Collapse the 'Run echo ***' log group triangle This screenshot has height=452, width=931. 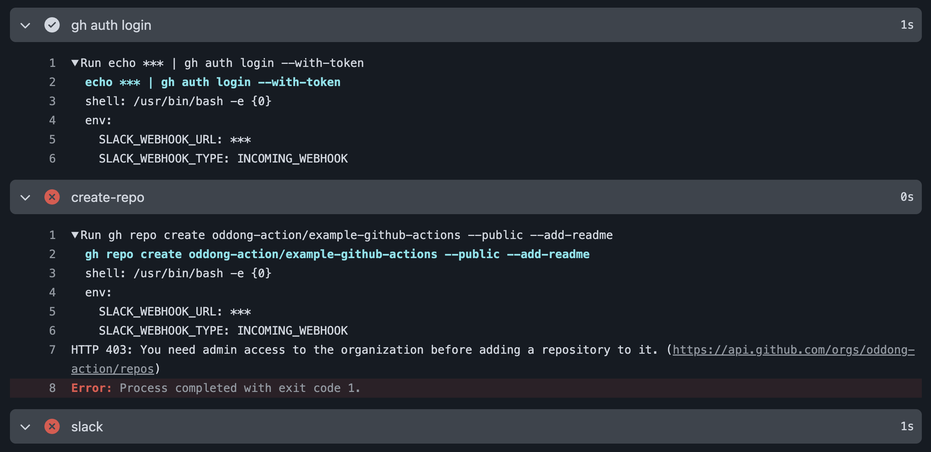[75, 63]
